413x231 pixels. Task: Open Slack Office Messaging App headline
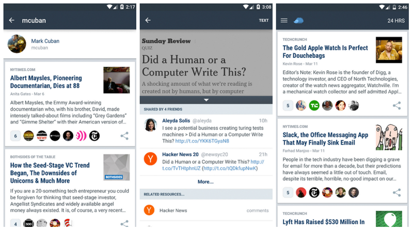point(325,139)
